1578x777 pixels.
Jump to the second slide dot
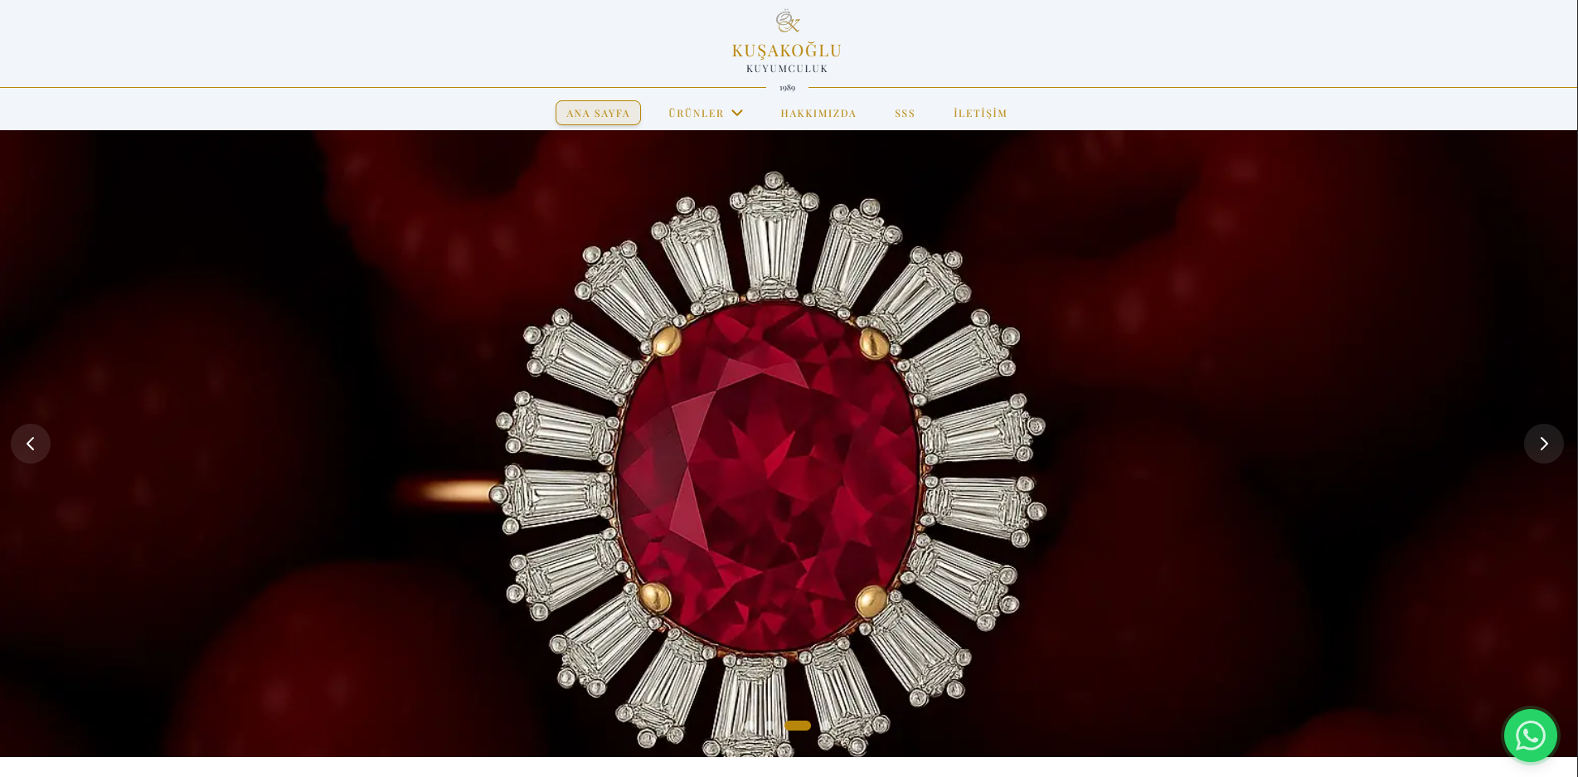pyautogui.click(x=770, y=726)
